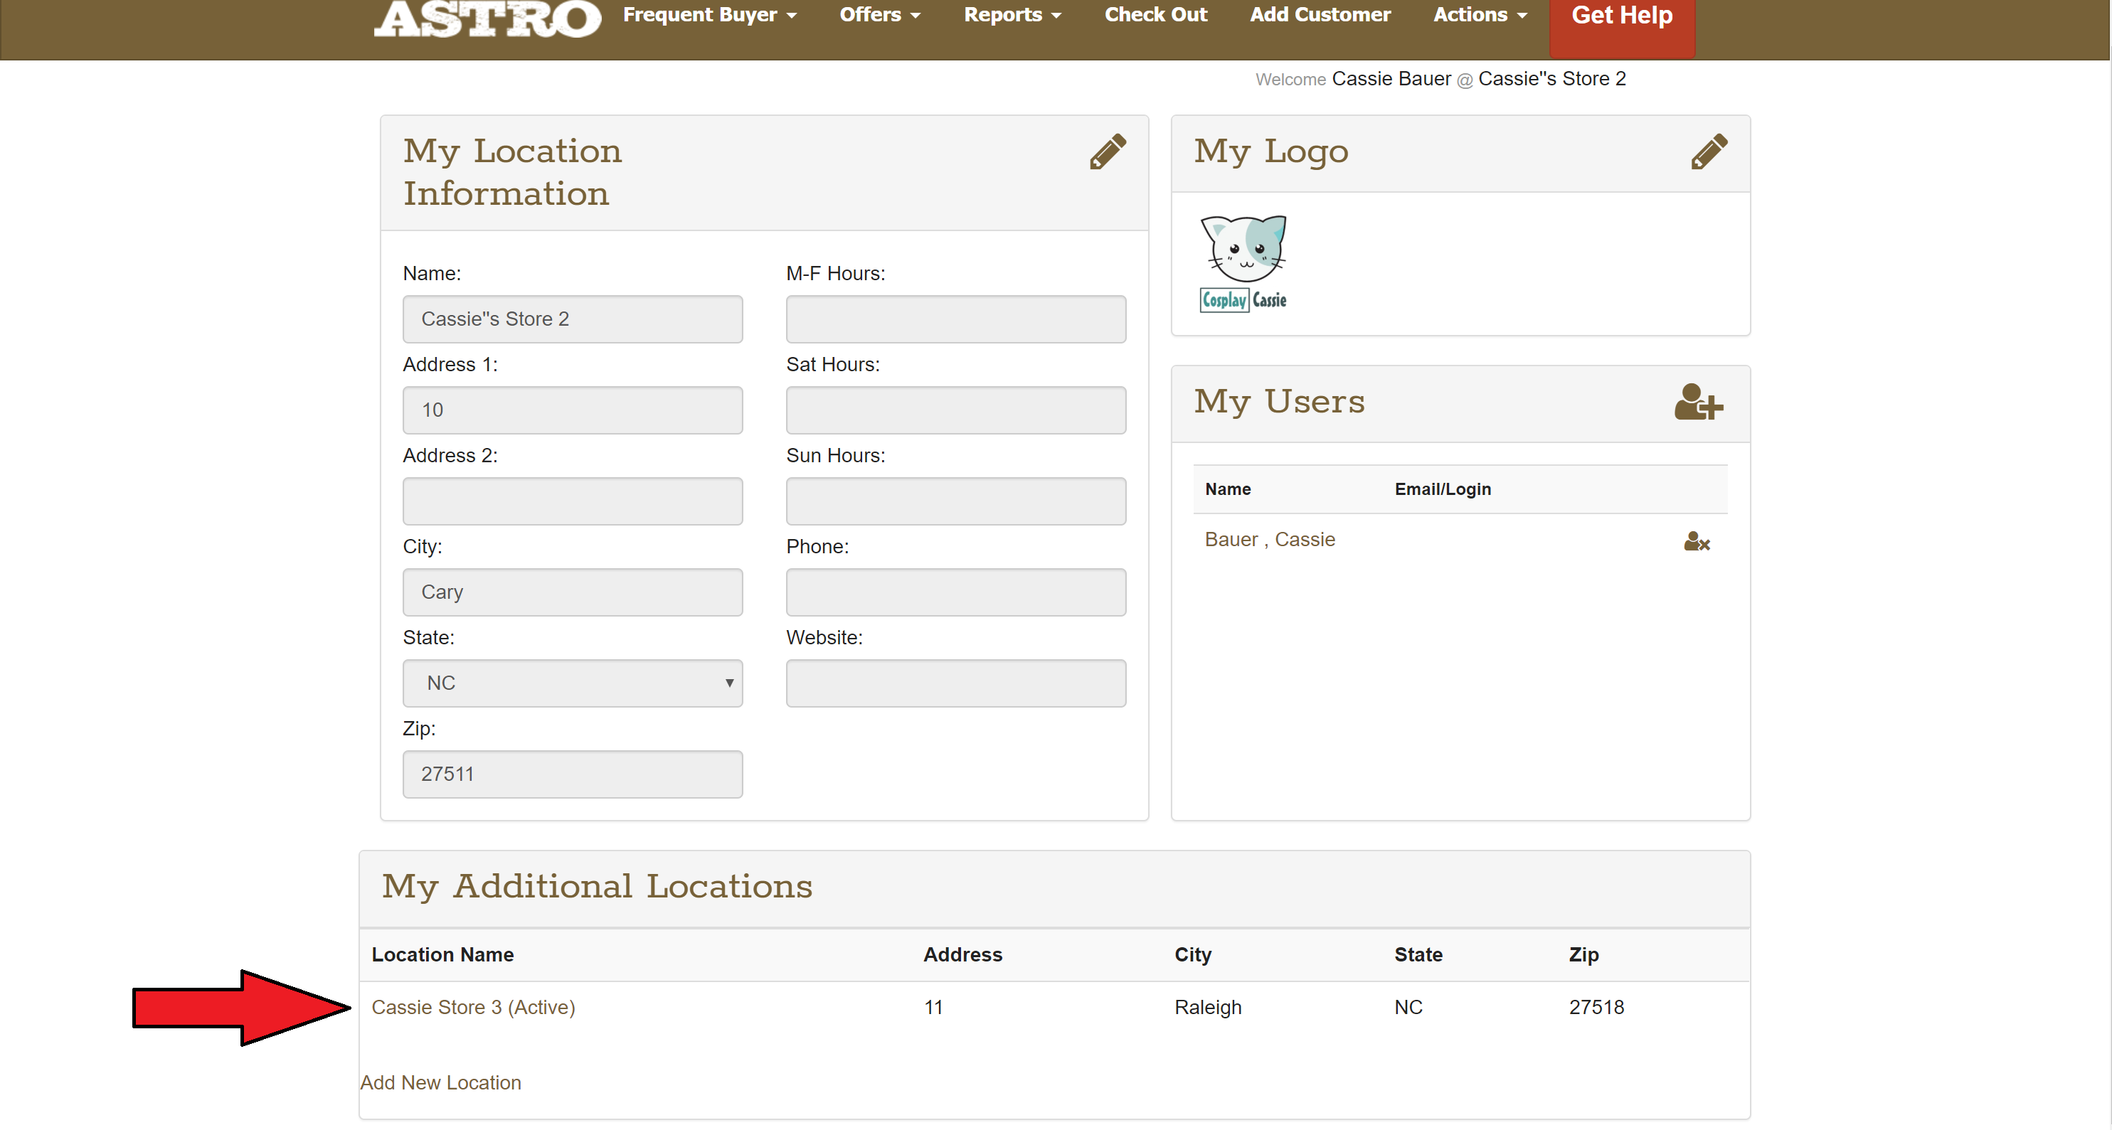Screen dimensions: 2112x1130
Task: Open the State dropdown showing NC
Action: coord(572,683)
